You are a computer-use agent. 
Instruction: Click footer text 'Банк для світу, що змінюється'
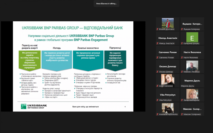[85, 107]
